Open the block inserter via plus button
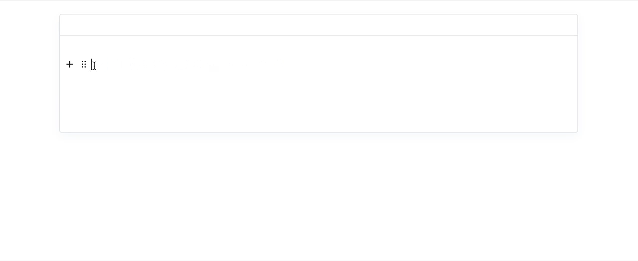Screen dimensions: 638x261 click(x=70, y=64)
